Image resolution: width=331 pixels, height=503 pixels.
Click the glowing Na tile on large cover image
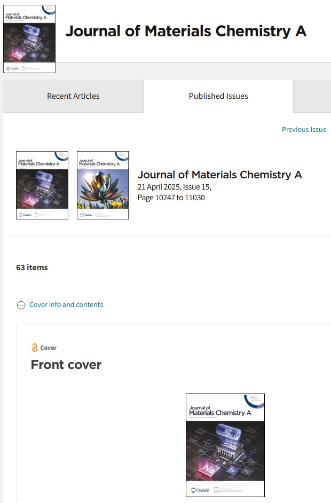tap(209, 469)
